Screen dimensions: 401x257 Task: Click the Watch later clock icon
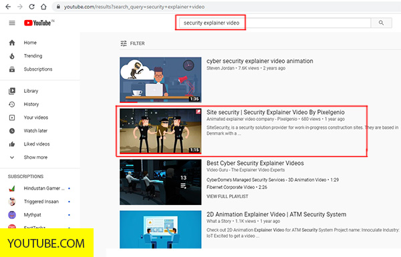pyautogui.click(x=12, y=131)
